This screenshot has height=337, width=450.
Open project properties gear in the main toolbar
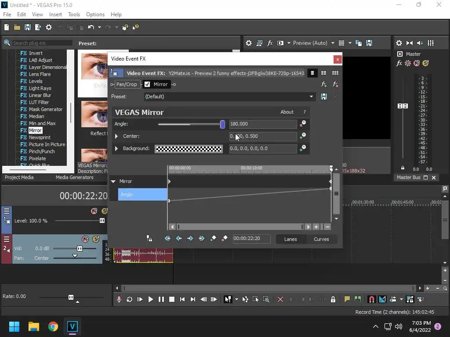(x=49, y=27)
